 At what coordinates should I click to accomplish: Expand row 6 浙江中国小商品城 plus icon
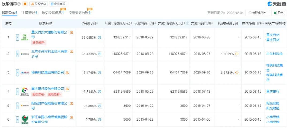(17, 119)
